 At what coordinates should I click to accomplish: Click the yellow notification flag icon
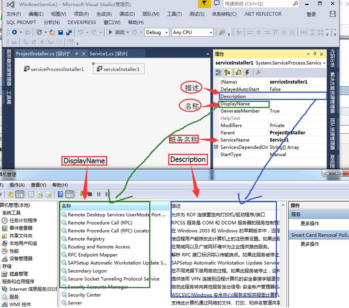(204, 4)
